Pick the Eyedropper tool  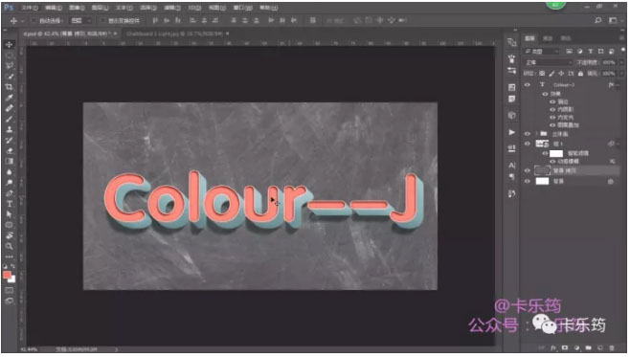click(9, 98)
